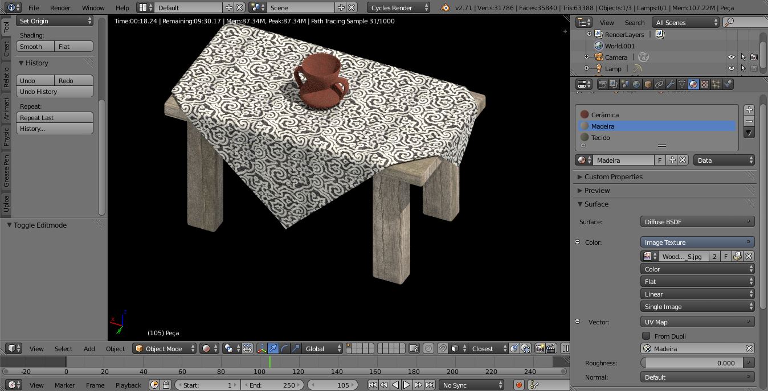Open the Select menu in the 3D viewport
The height and width of the screenshot is (391, 768).
[63, 348]
